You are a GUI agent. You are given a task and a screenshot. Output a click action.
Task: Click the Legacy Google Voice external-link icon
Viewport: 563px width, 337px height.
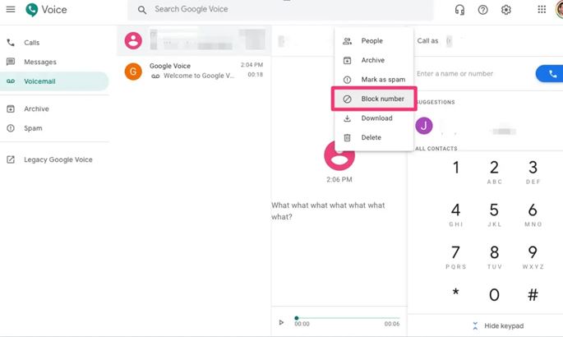click(x=11, y=159)
